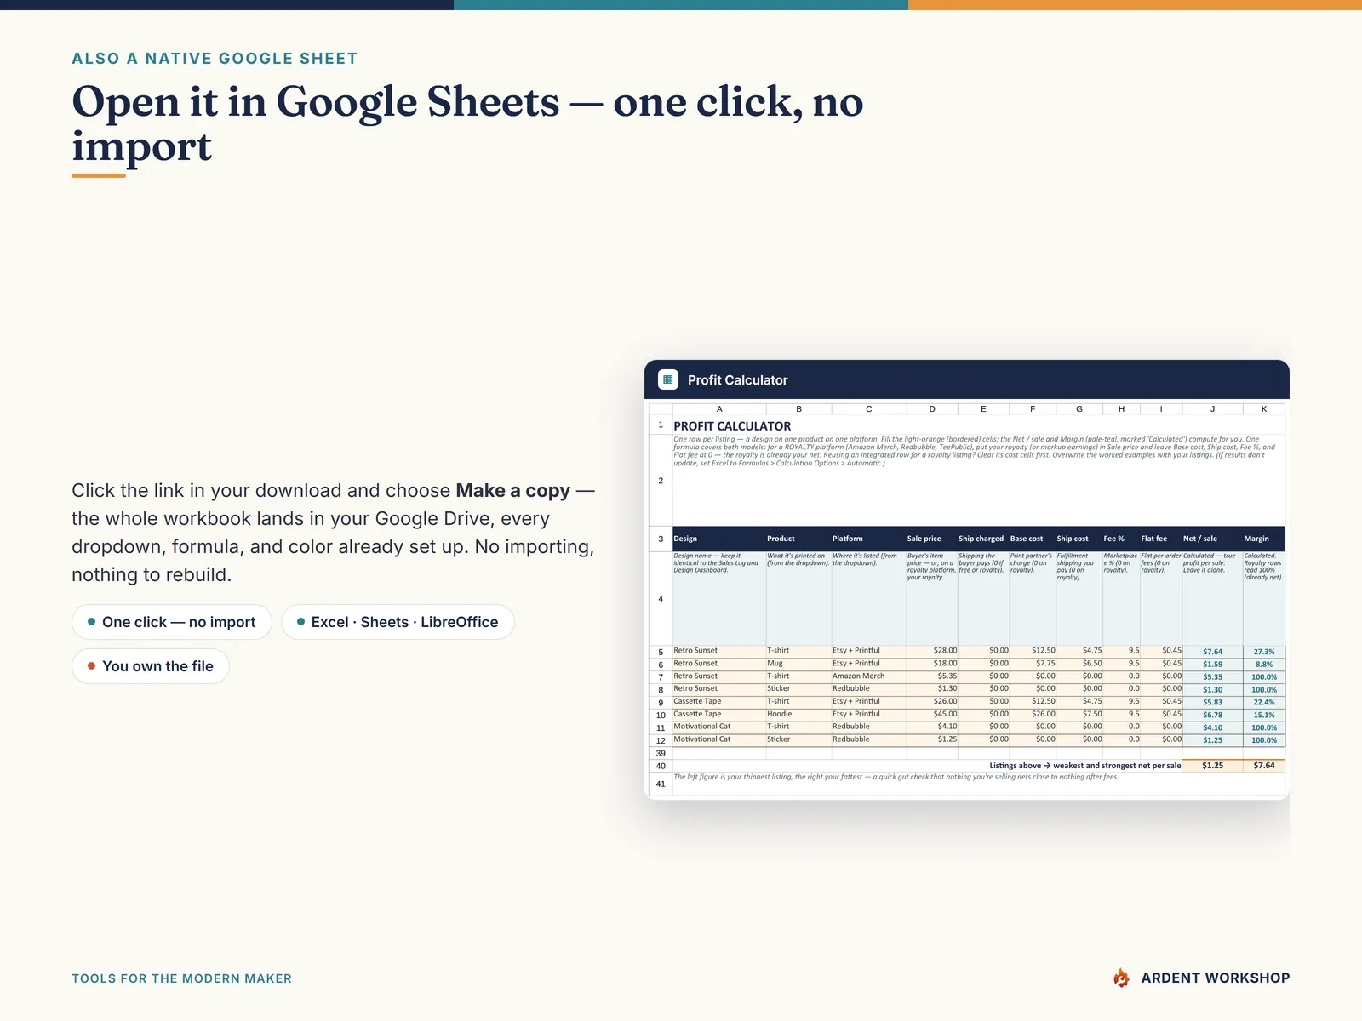
Task: Click the 'Margin' header cell
Action: (x=1264, y=539)
